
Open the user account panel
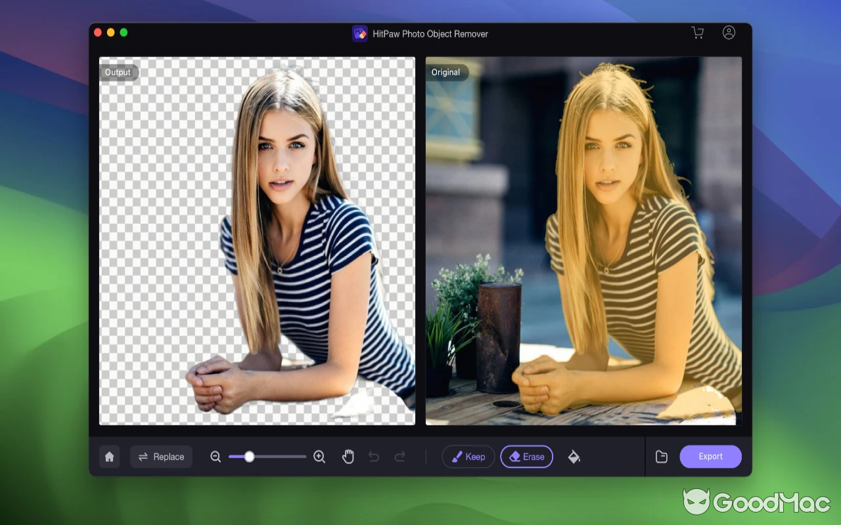click(729, 32)
